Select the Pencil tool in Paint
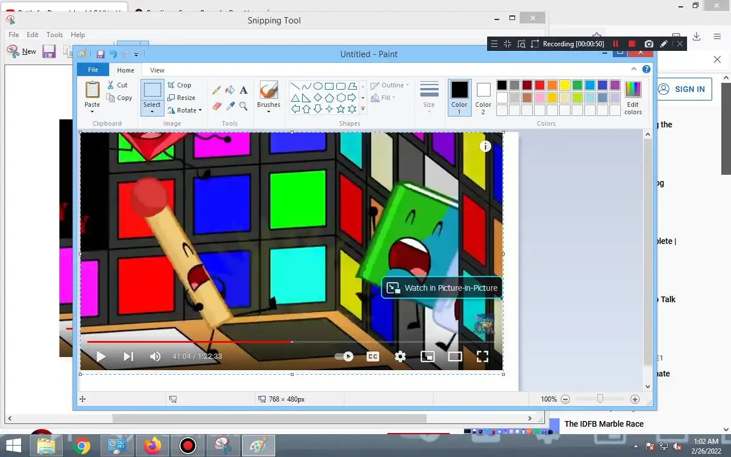This screenshot has height=457, width=731. point(216,90)
